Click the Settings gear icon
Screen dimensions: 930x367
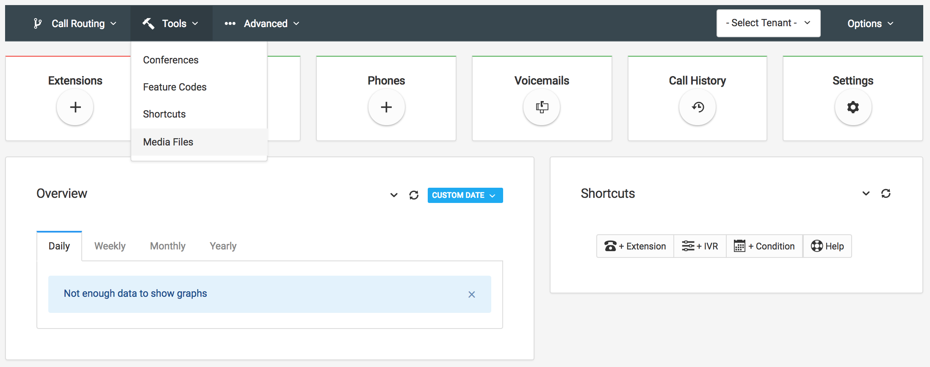tap(853, 107)
